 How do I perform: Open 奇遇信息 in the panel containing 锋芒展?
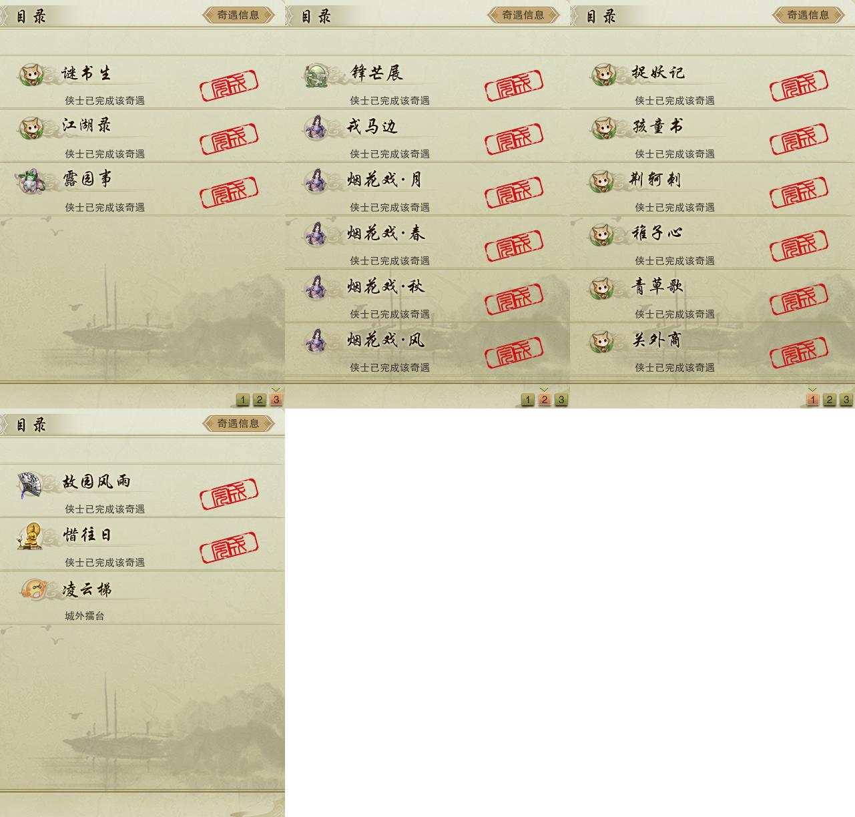[523, 15]
